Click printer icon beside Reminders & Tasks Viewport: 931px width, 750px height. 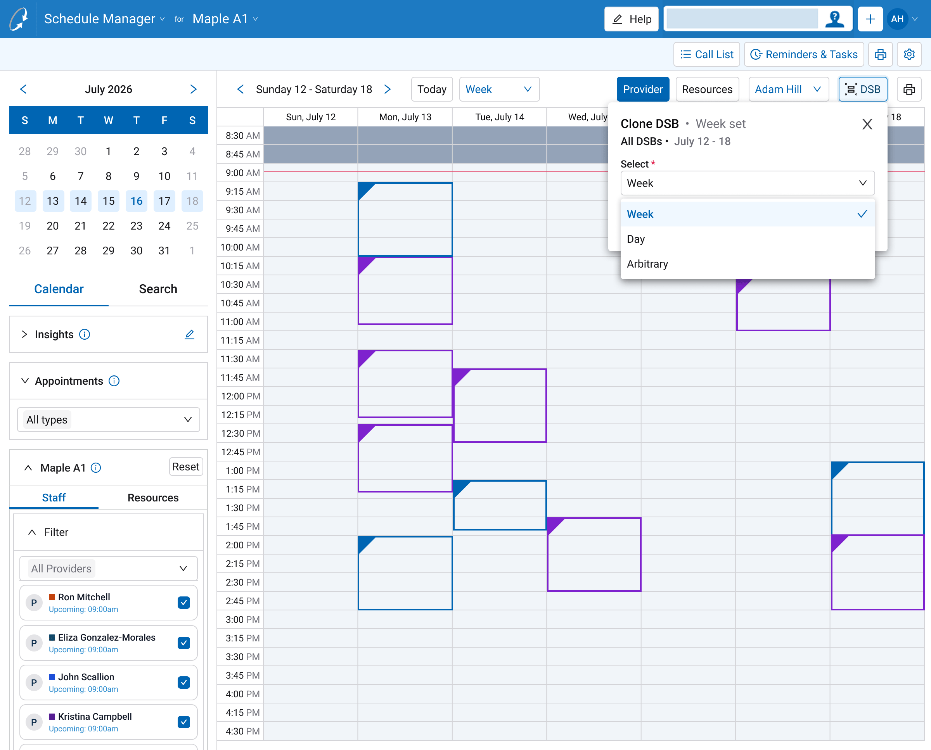pyautogui.click(x=881, y=54)
